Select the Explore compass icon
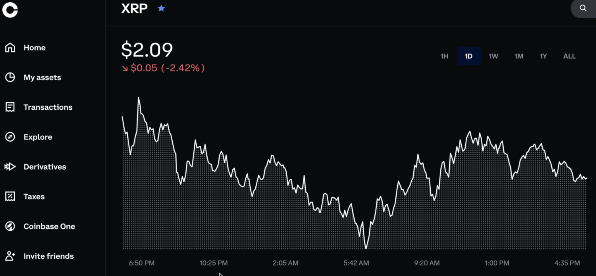This screenshot has height=276, width=596. pyautogui.click(x=10, y=137)
